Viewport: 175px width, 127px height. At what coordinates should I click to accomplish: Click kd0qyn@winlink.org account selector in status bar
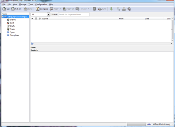coord(161,124)
